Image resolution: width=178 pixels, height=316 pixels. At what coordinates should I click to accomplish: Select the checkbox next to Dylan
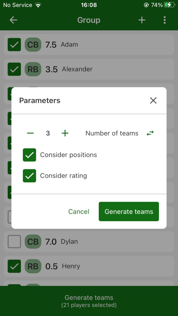click(x=14, y=242)
